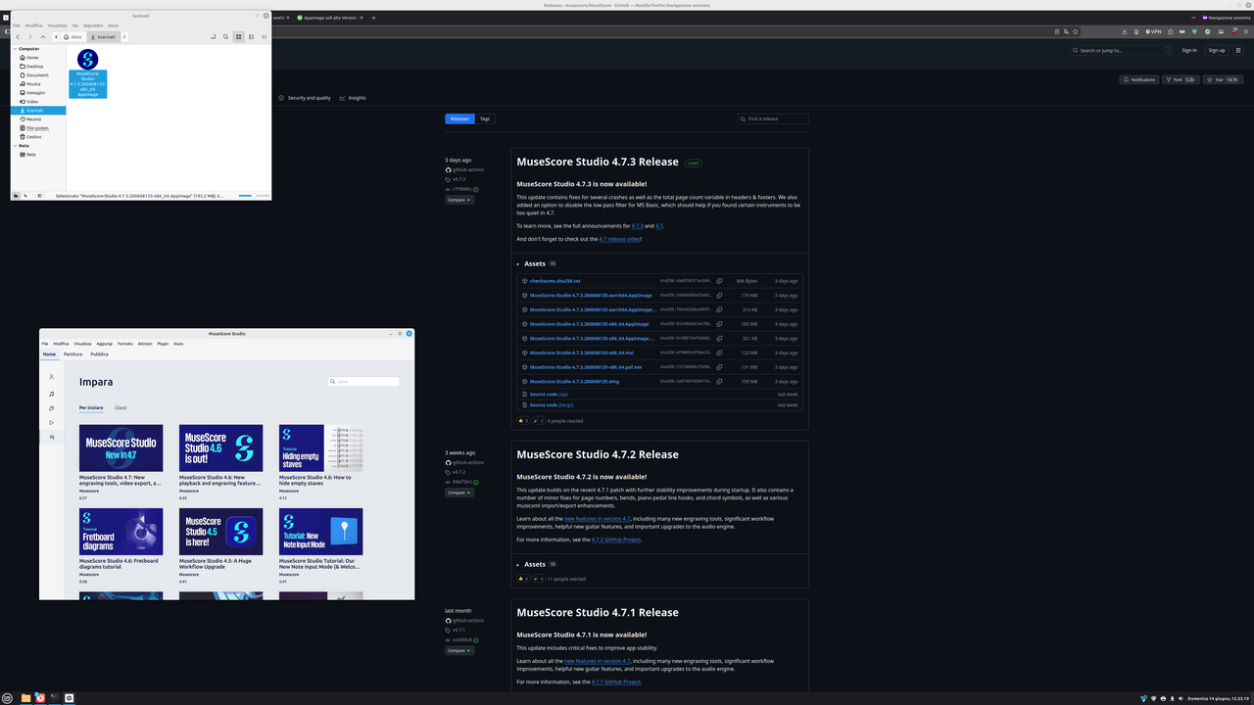Open the 4.7.2 GitHub Project link
The image size is (1254, 705).
[x=615, y=540]
